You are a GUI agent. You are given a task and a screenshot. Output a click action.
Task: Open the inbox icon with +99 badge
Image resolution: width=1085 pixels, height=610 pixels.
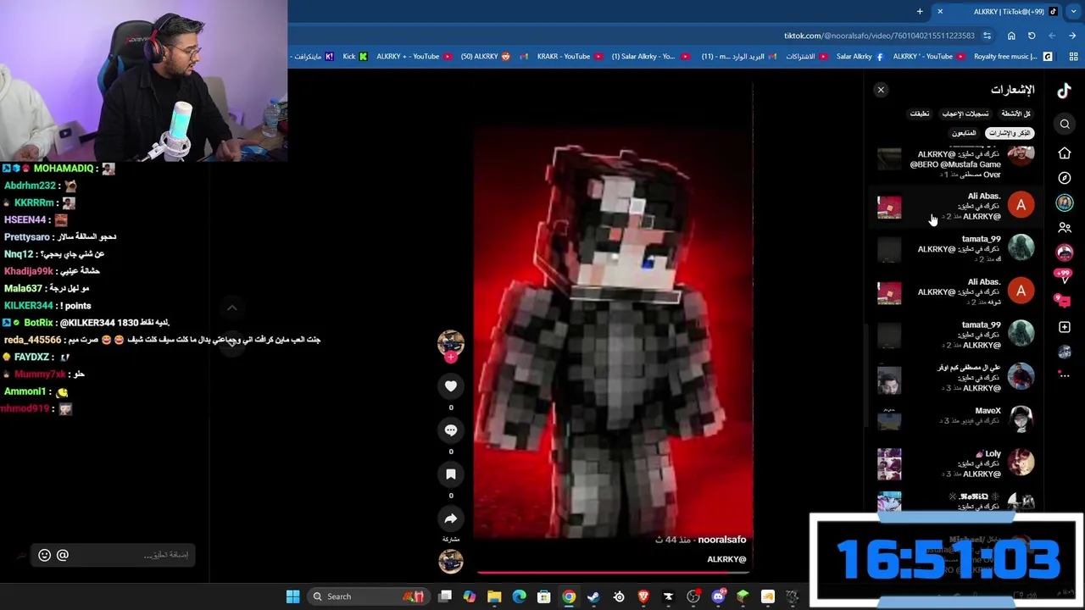click(x=1065, y=274)
